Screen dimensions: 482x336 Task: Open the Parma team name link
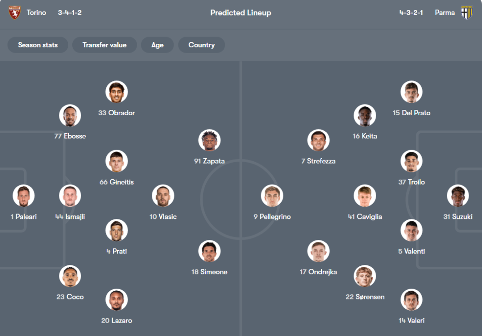[445, 13]
